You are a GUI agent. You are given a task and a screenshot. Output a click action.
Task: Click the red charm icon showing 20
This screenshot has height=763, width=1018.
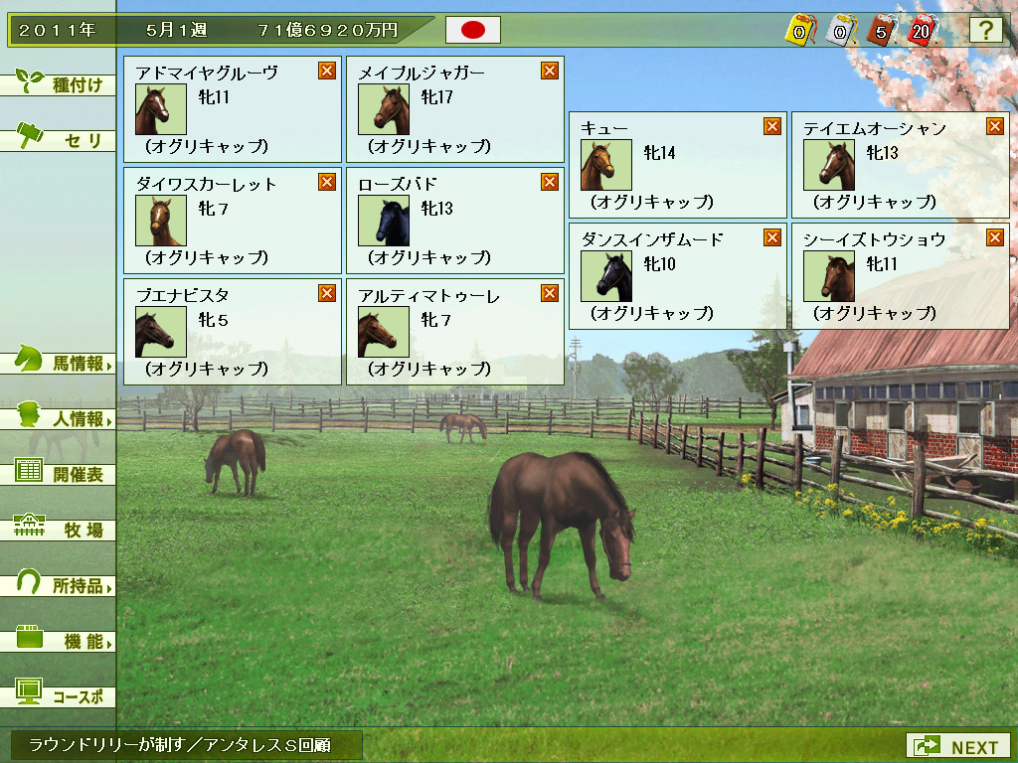tap(922, 31)
